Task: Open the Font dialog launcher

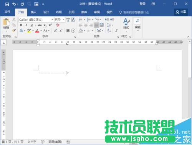Action: (75, 37)
